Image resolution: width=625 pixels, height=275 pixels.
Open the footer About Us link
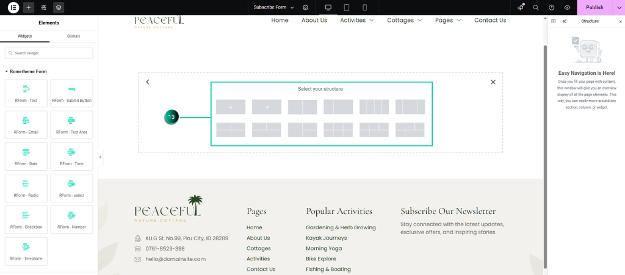click(258, 238)
